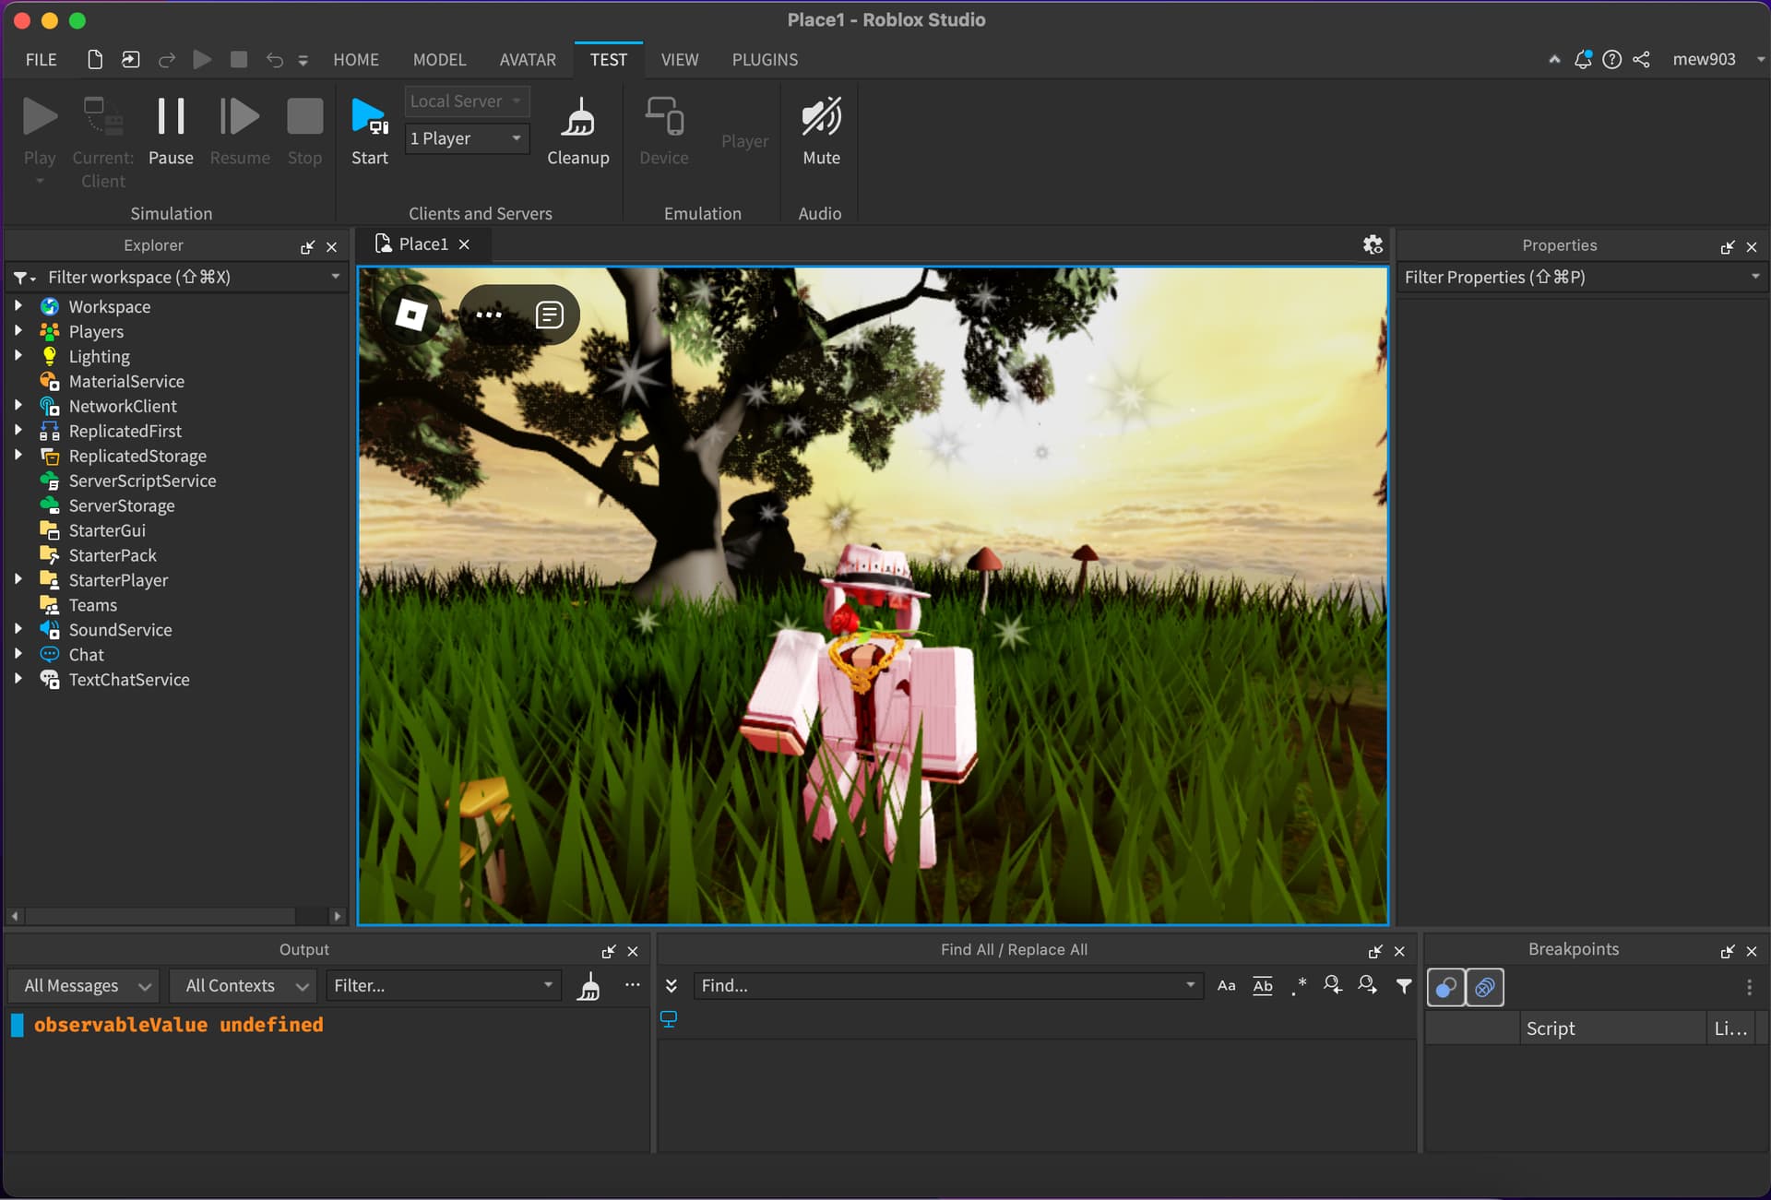Screen dimensions: 1771x1200
Task: Open the FILE menu
Action: pos(41,59)
